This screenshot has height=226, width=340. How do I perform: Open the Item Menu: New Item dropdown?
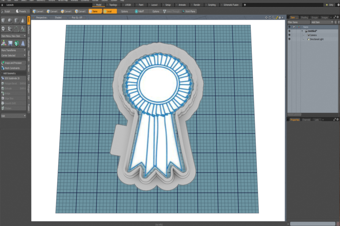click(13, 36)
